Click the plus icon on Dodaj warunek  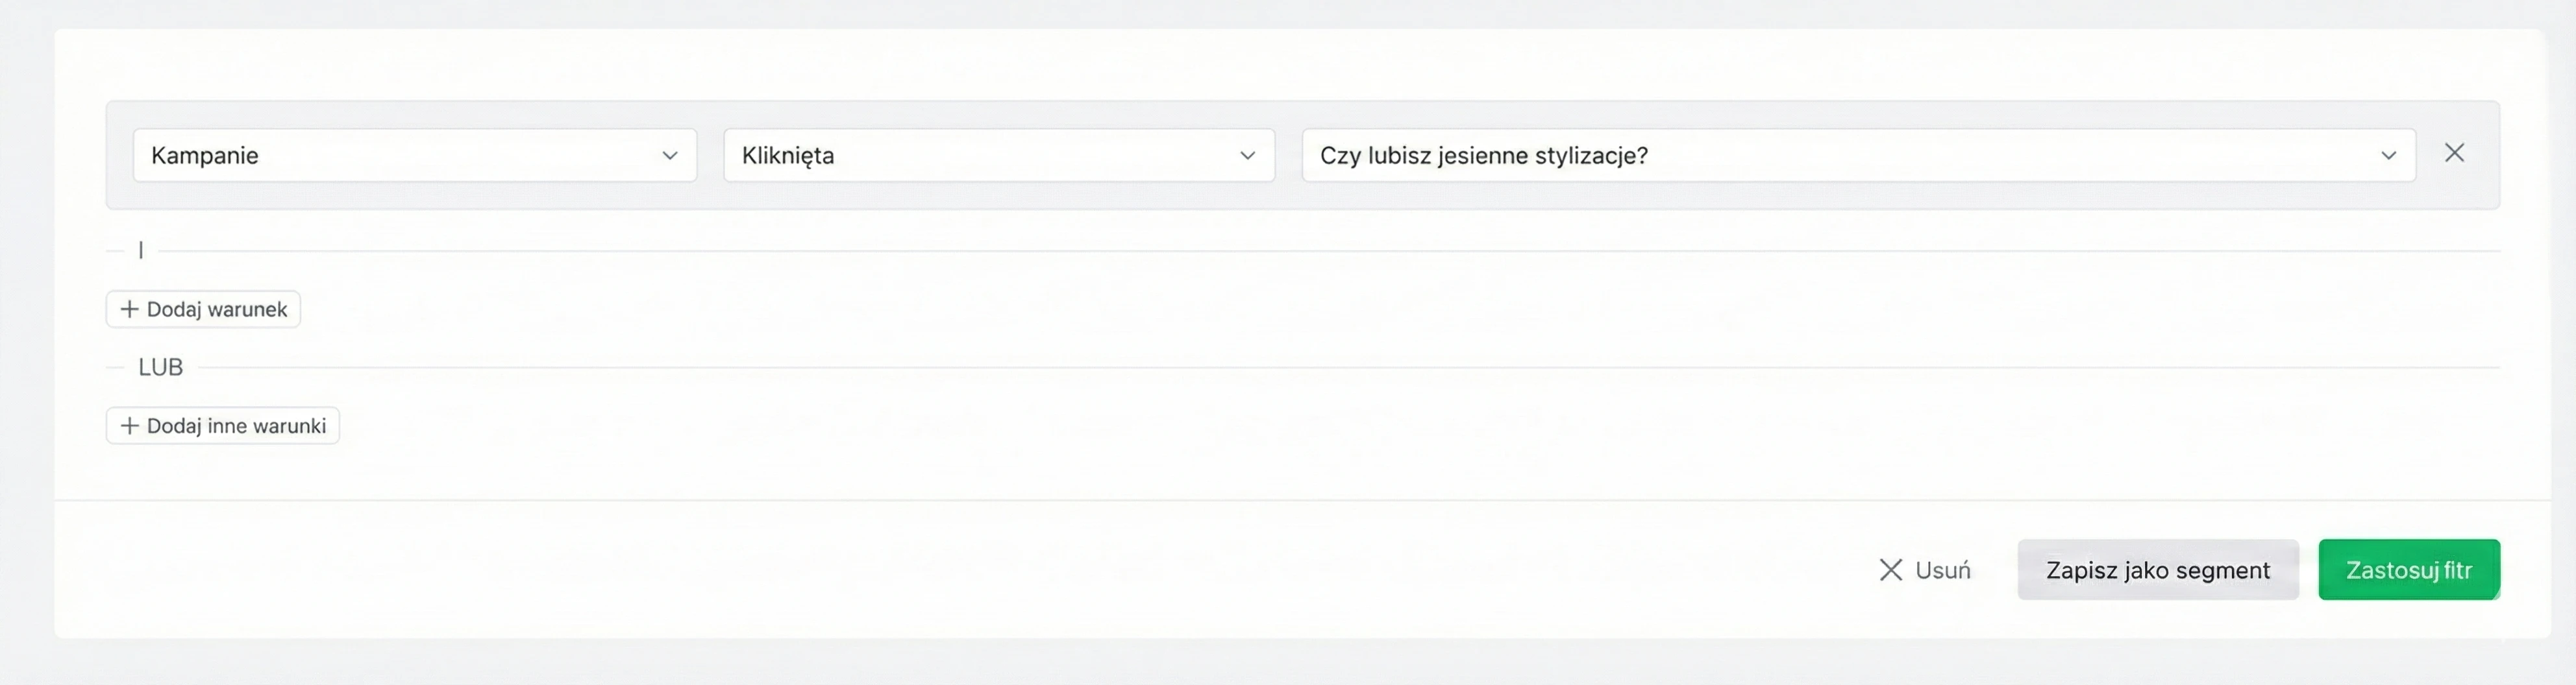[x=130, y=309]
